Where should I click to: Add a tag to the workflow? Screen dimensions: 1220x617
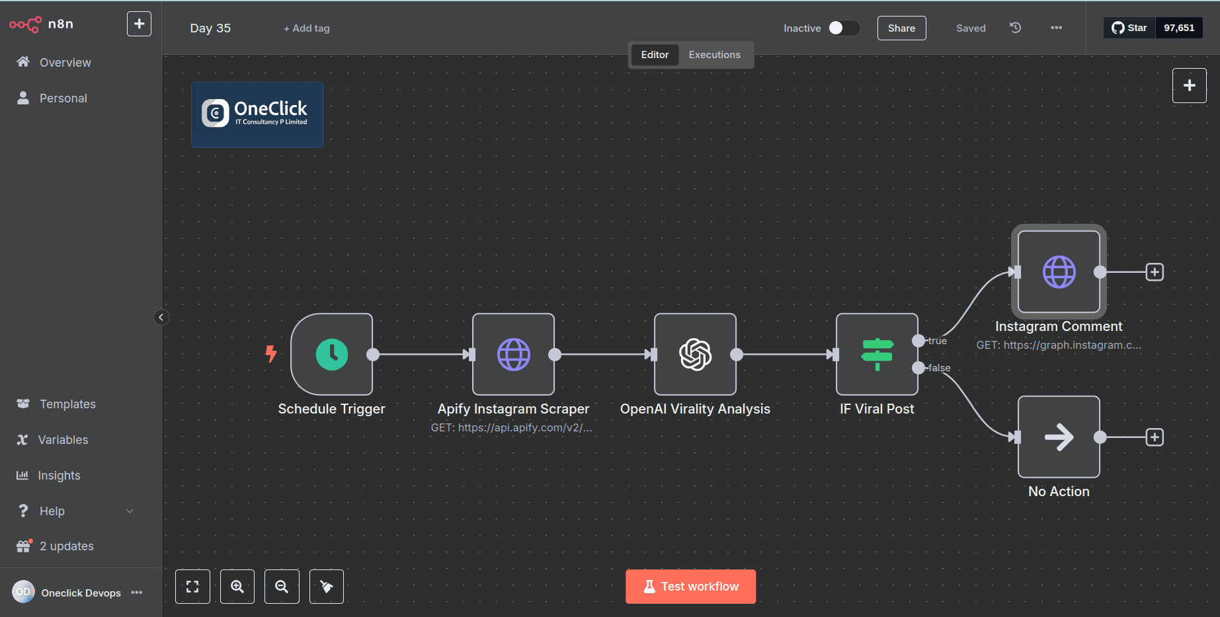pyautogui.click(x=307, y=28)
